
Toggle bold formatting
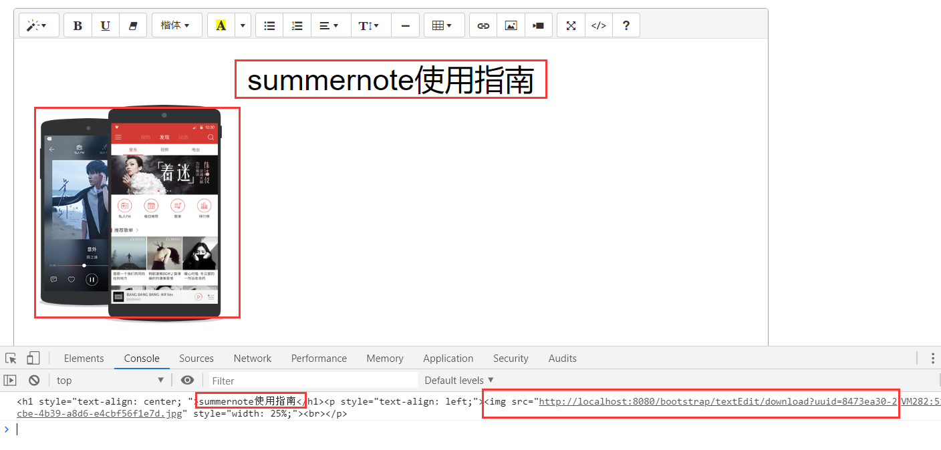78,25
